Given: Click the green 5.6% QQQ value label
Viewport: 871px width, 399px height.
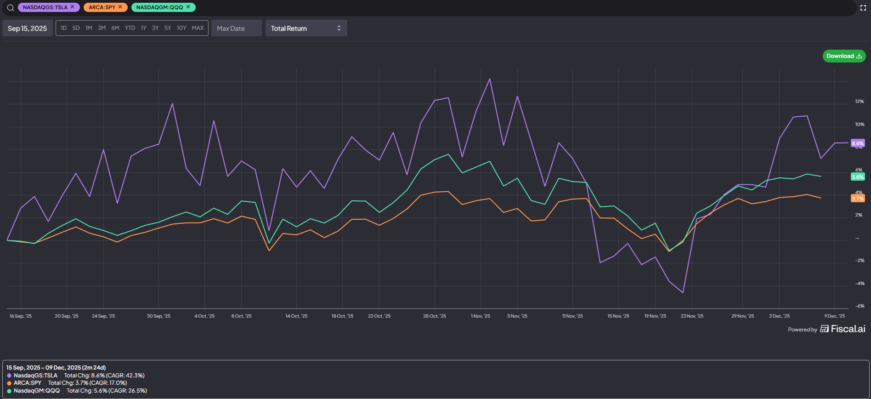Looking at the screenshot, I should click(x=858, y=177).
